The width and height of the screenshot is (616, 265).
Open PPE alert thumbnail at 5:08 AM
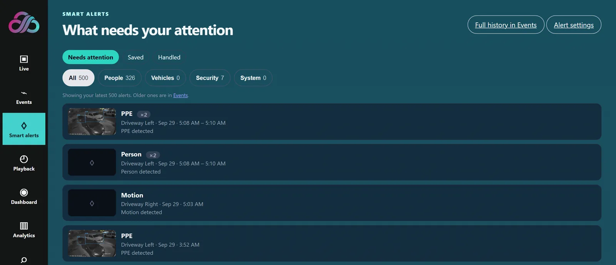(x=92, y=122)
